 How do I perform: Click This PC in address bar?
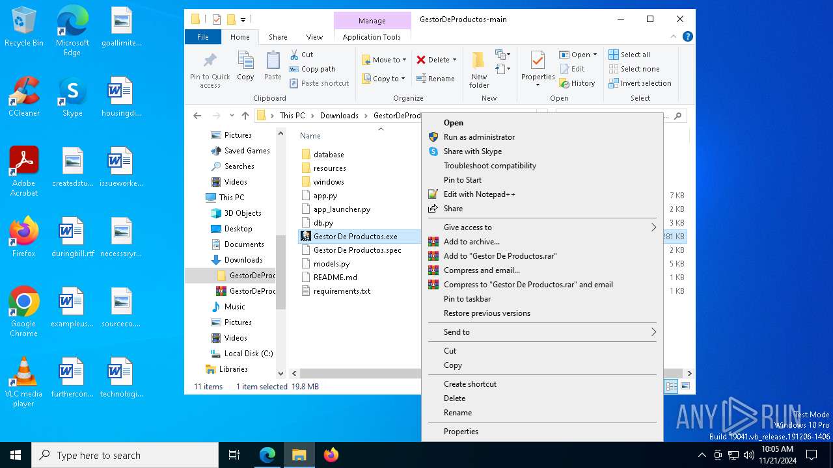tap(292, 116)
